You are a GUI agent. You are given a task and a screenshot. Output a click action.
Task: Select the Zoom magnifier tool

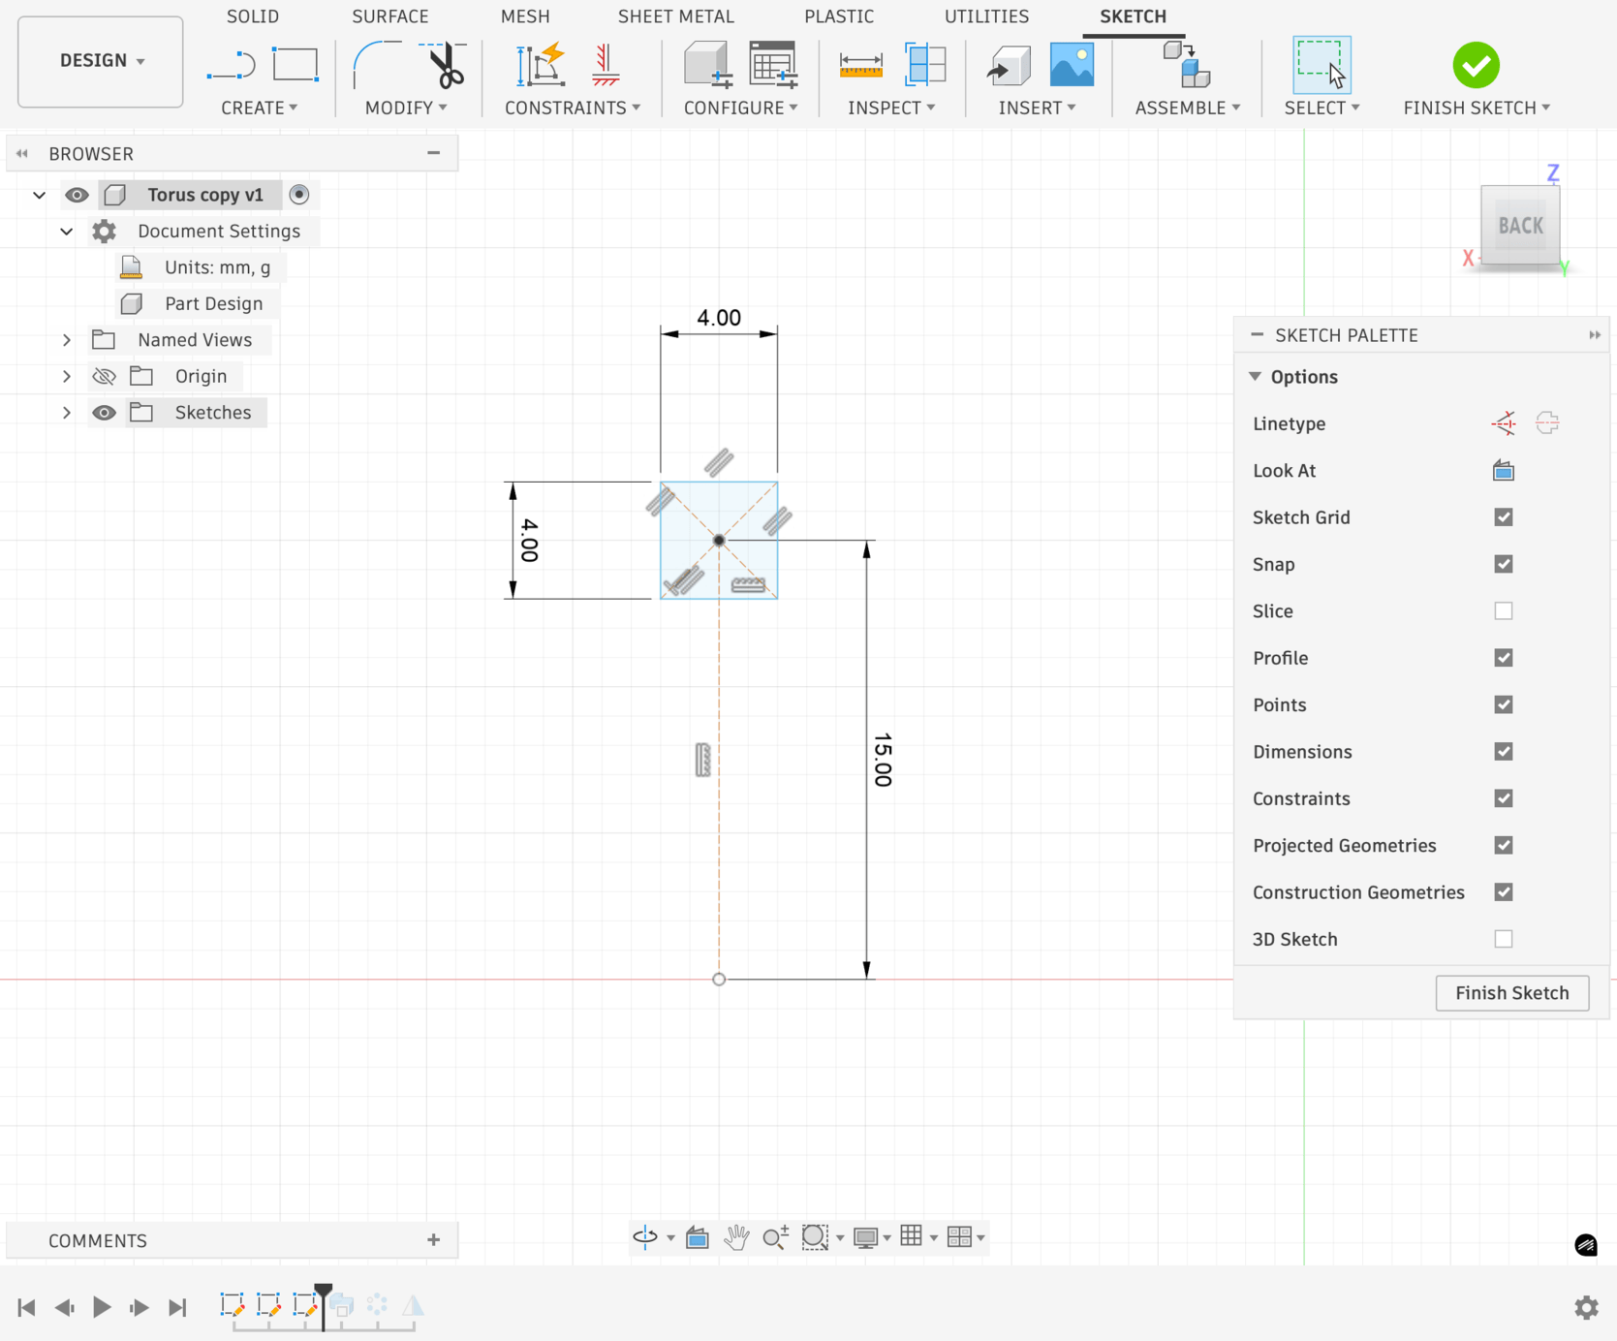click(775, 1237)
